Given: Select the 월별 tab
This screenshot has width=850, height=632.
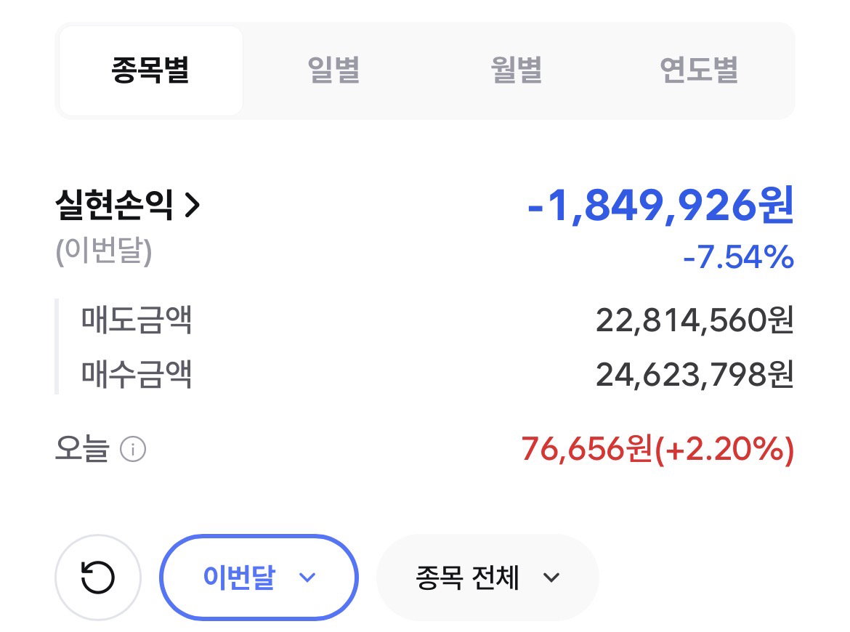Looking at the screenshot, I should click(x=516, y=70).
